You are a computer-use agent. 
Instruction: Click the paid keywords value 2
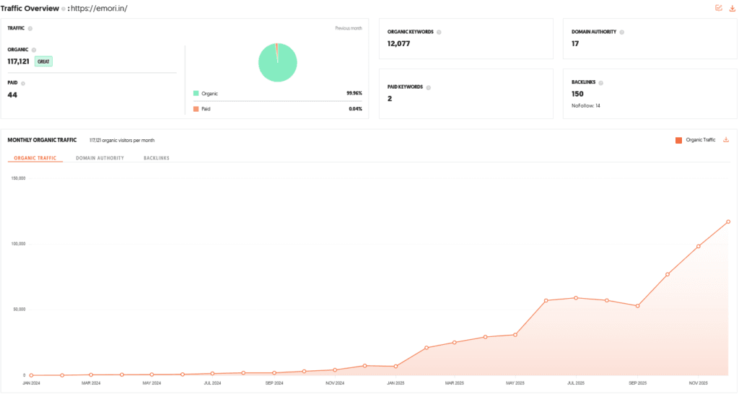click(390, 98)
